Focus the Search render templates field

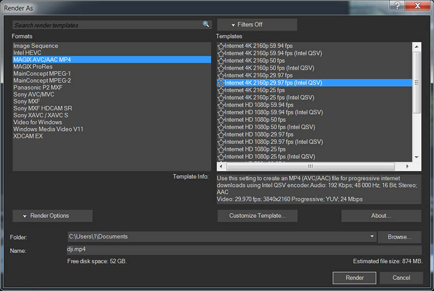[107, 25]
